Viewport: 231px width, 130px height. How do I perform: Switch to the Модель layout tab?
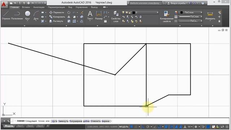(x=9, y=126)
